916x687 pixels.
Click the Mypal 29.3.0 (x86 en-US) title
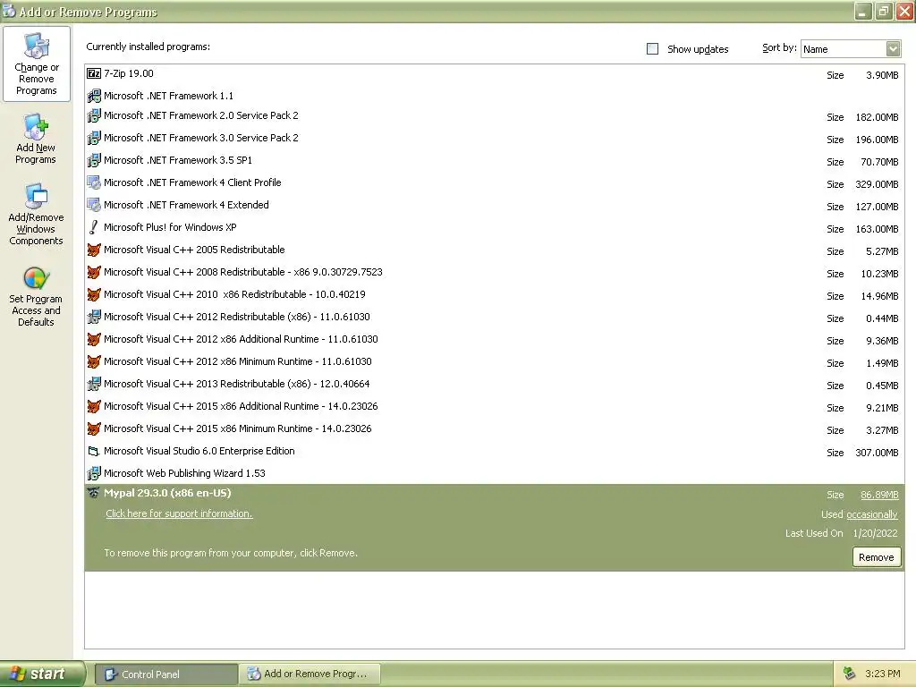(167, 493)
